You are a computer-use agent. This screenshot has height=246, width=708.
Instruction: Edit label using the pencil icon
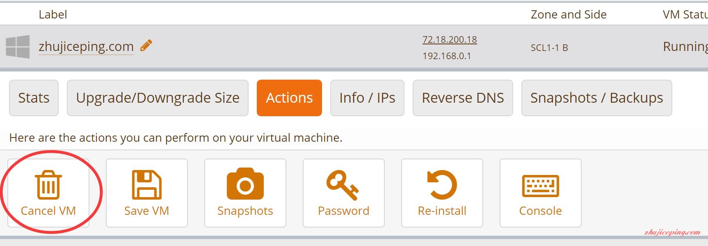pyautogui.click(x=146, y=45)
